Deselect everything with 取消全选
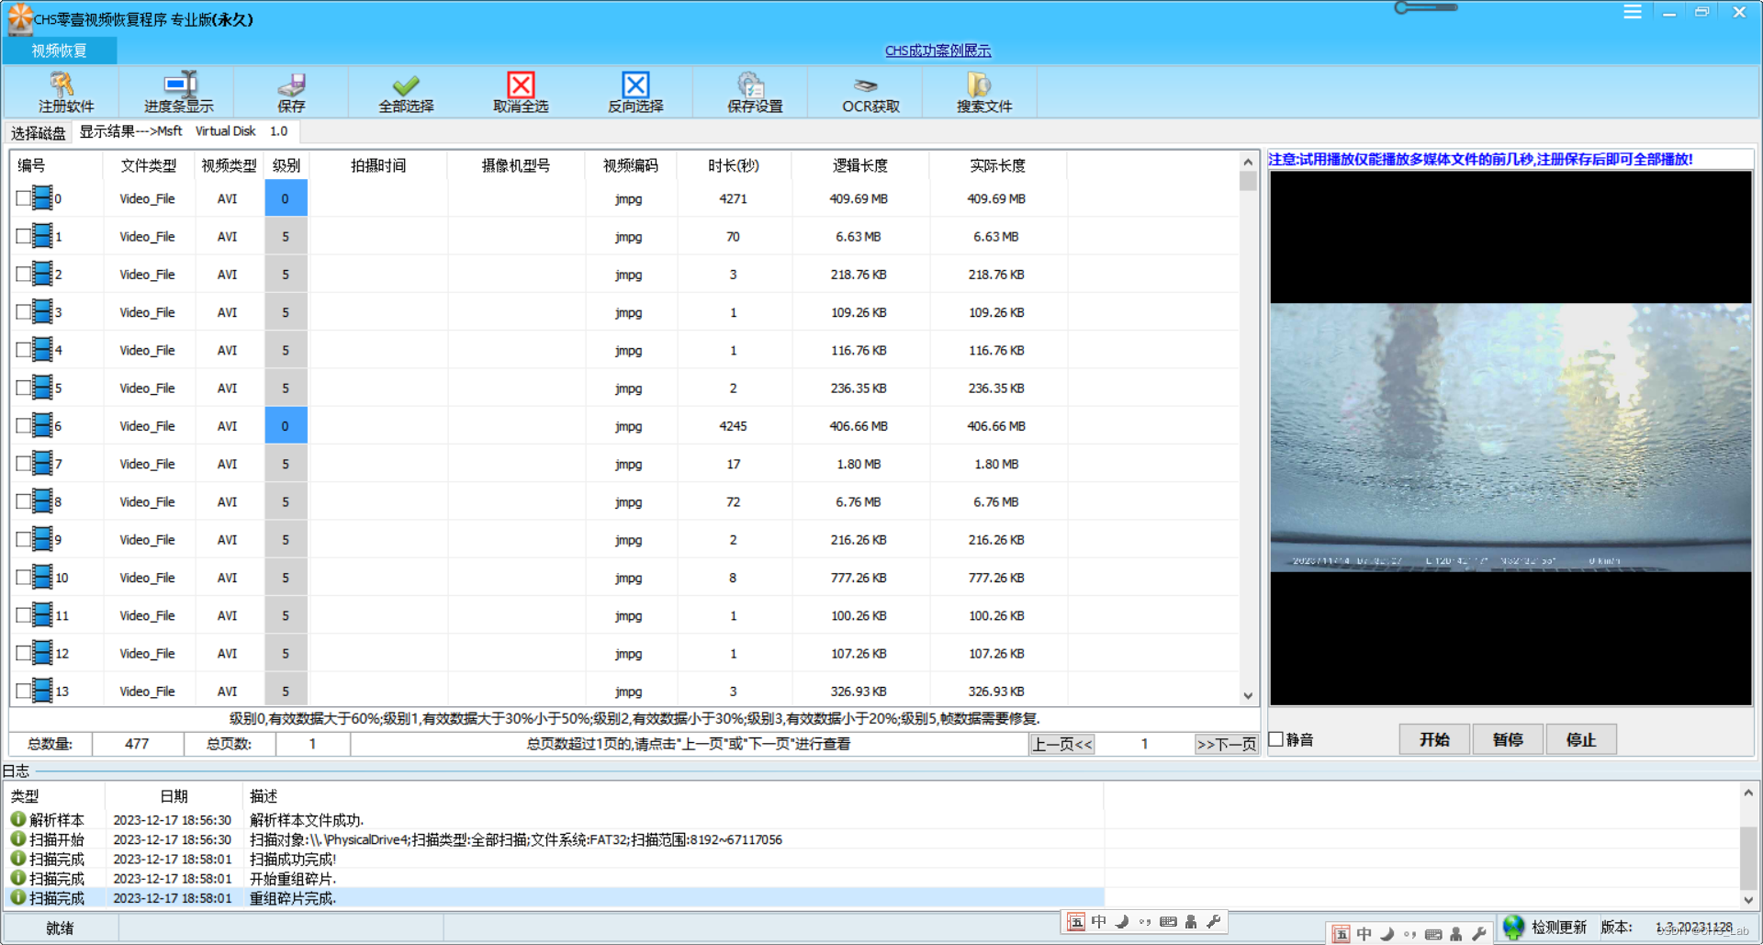1763x945 pixels. [521, 92]
